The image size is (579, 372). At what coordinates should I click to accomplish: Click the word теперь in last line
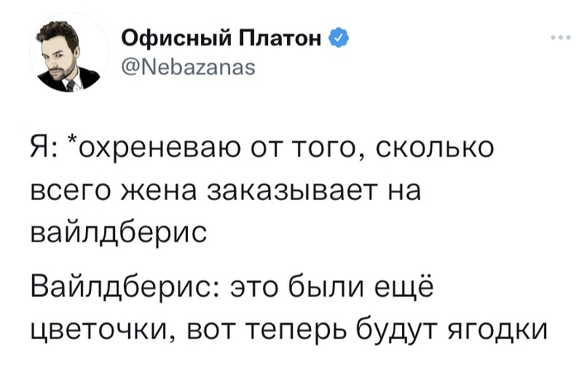tap(296, 330)
